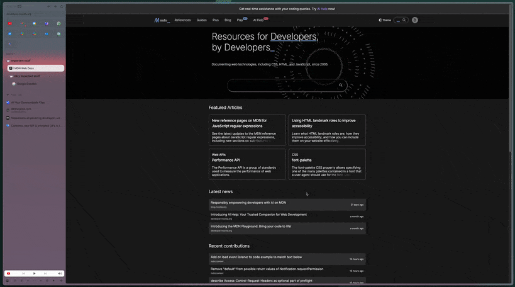
Task: Open the pinned YouTube favorite in sidebar
Action: tap(10, 24)
